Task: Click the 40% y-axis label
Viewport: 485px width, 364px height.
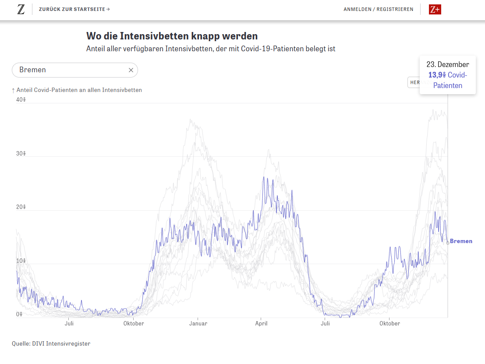Action: click(x=21, y=99)
